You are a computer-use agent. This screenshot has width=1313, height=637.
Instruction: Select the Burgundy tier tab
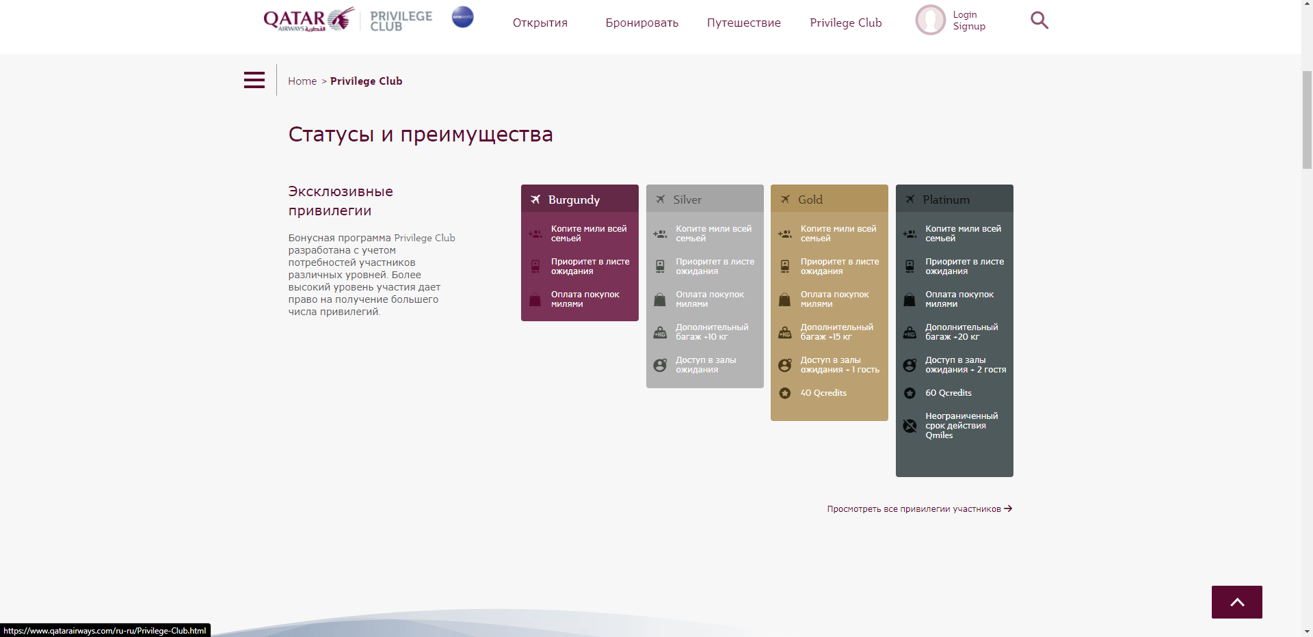coord(580,199)
